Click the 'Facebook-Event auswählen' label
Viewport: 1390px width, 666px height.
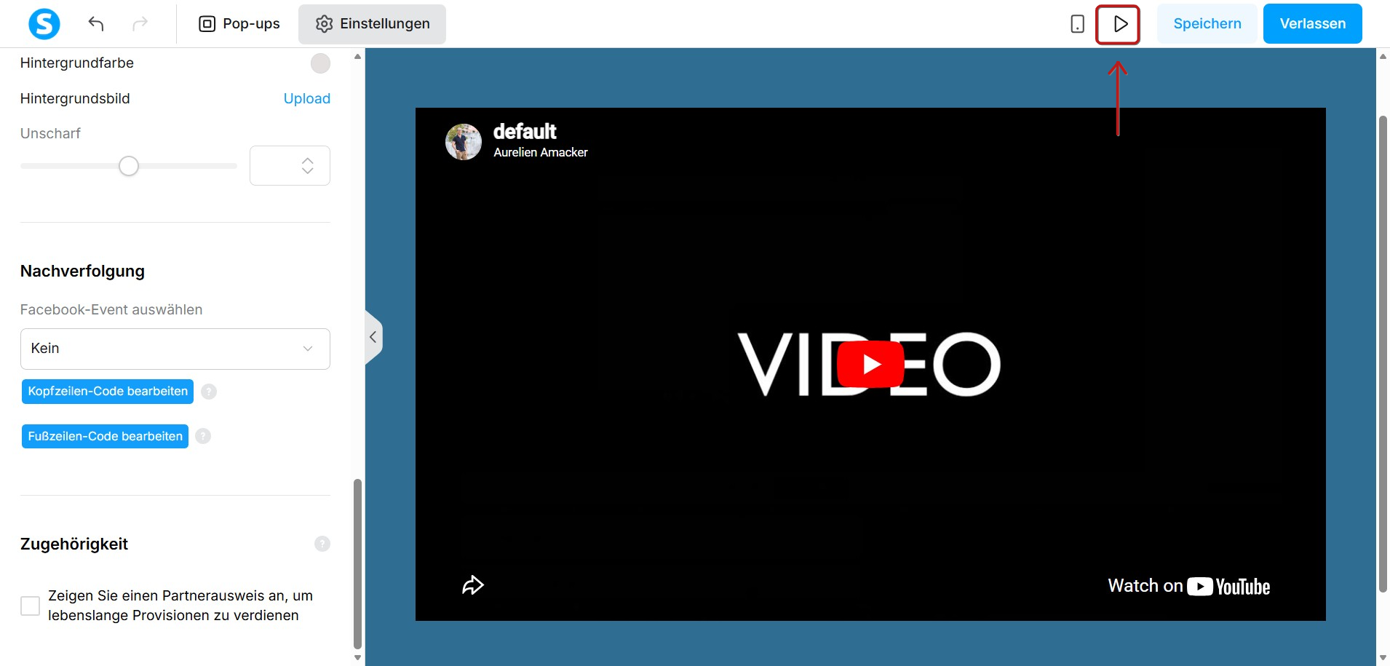111,310
